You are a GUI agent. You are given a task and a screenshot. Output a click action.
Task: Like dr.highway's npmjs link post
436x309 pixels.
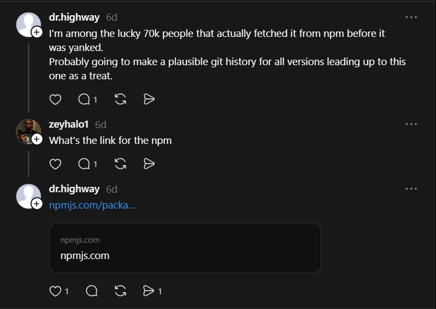pos(56,291)
